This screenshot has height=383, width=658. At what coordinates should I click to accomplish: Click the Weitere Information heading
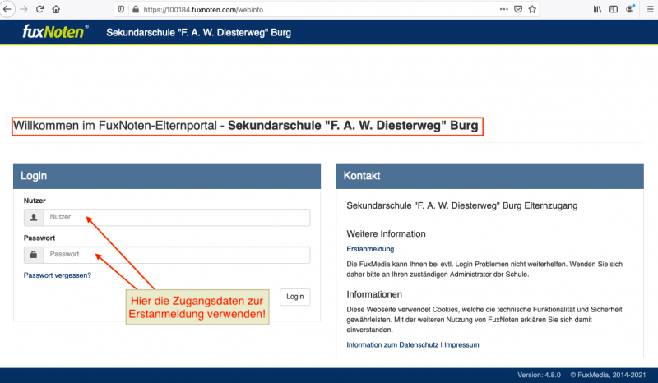[x=386, y=233]
